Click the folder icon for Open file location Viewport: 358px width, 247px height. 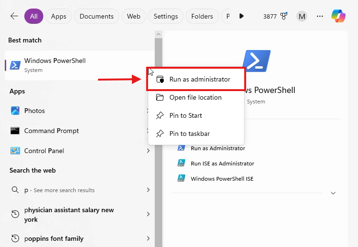(160, 97)
